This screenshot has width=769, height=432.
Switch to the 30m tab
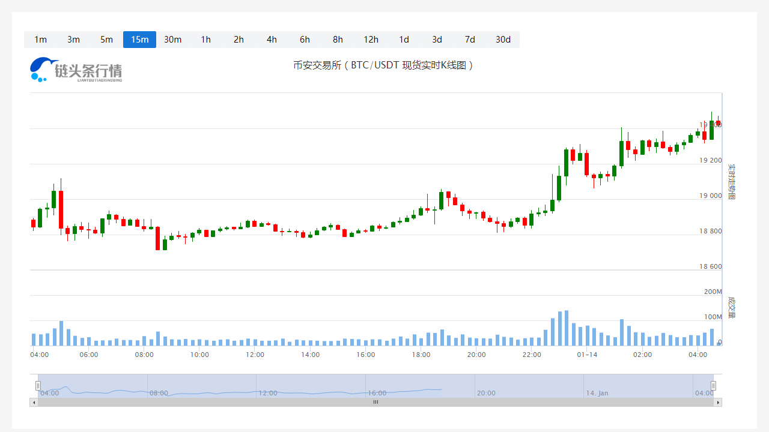pyautogui.click(x=172, y=40)
